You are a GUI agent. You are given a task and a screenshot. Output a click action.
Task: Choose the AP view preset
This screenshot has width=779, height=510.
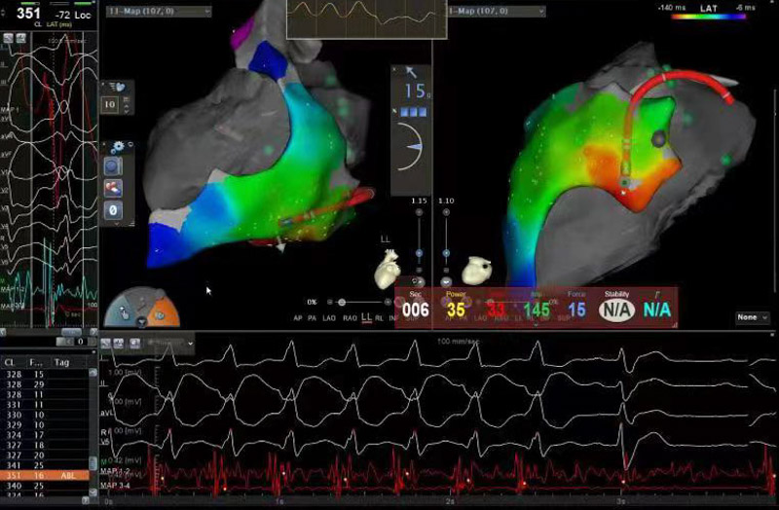297,318
